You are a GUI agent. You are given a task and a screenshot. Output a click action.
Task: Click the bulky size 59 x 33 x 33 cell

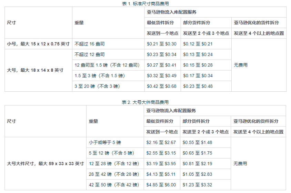pyautogui.click(x=46, y=163)
